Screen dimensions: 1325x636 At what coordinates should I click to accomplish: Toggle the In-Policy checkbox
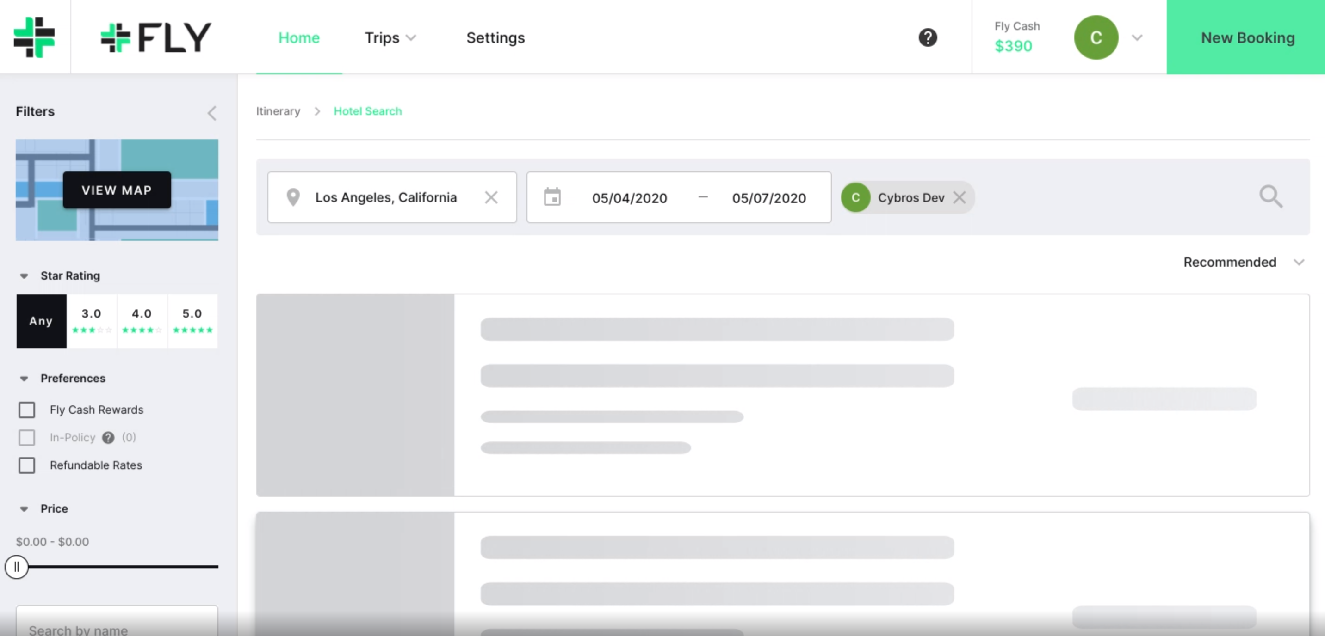pyautogui.click(x=27, y=438)
